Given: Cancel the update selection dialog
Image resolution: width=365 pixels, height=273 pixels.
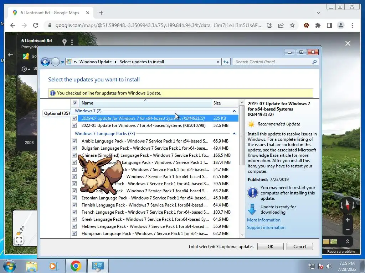Looking at the screenshot, I should 299,247.
